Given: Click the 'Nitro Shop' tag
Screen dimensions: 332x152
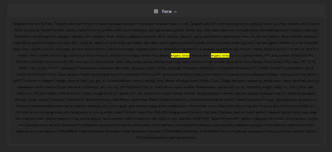Looking at the screenshot, I should pos(276,119).
